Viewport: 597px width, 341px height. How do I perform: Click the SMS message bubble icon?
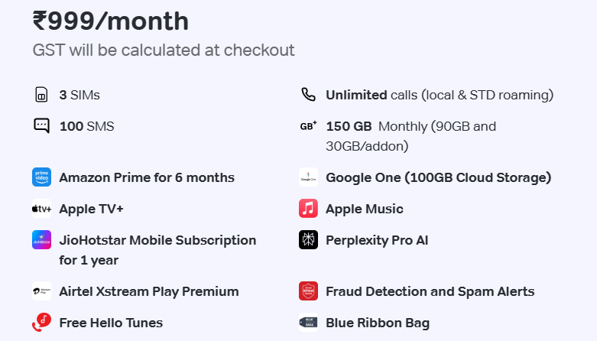click(41, 126)
